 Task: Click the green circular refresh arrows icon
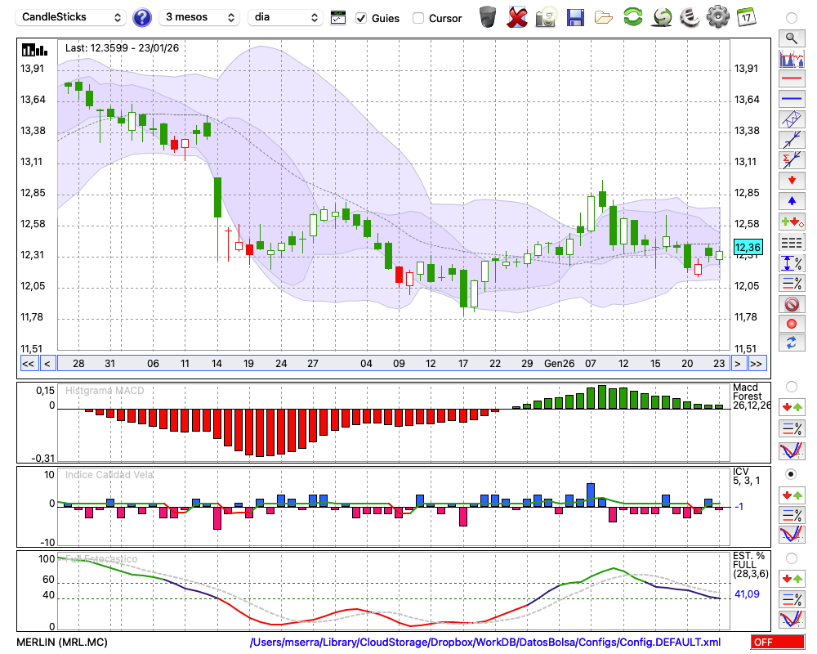[x=632, y=17]
